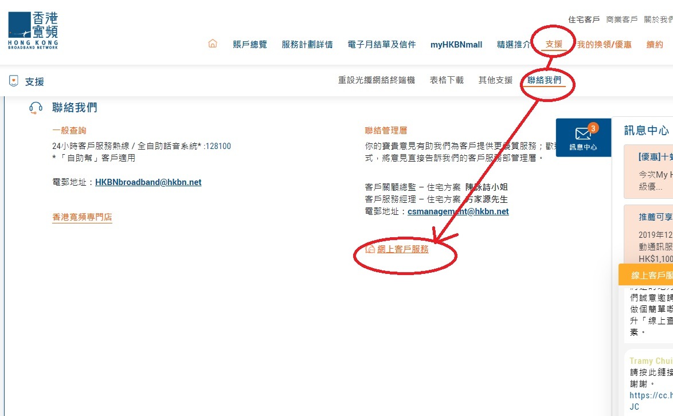Switch to 重設光纖網絡終端機 tab

[377, 80]
